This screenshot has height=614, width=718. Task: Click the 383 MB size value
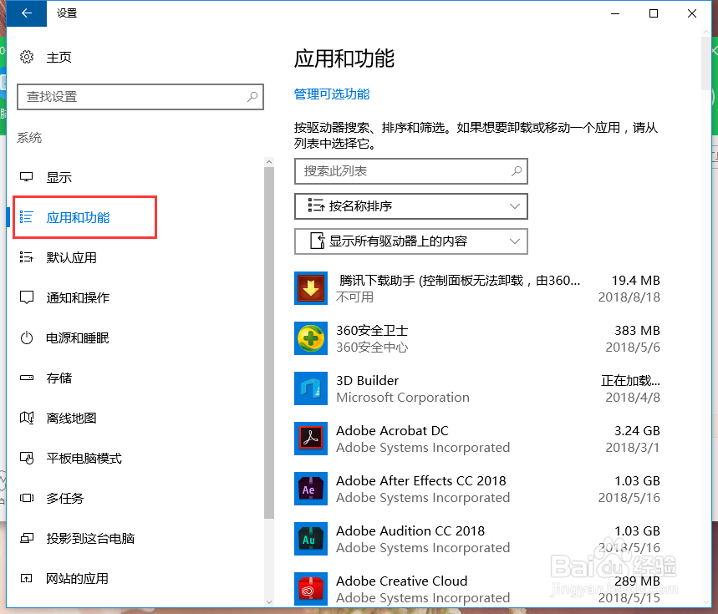click(x=637, y=330)
